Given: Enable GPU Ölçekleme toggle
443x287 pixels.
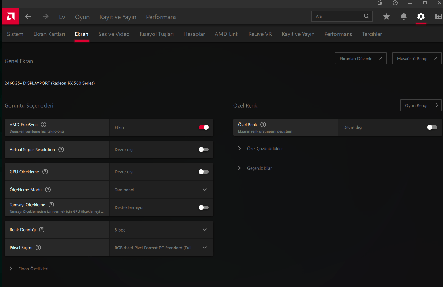Looking at the screenshot, I should click(x=204, y=172).
